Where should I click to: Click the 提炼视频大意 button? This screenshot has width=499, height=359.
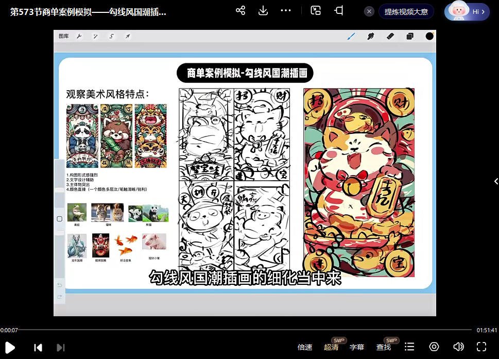pyautogui.click(x=406, y=11)
